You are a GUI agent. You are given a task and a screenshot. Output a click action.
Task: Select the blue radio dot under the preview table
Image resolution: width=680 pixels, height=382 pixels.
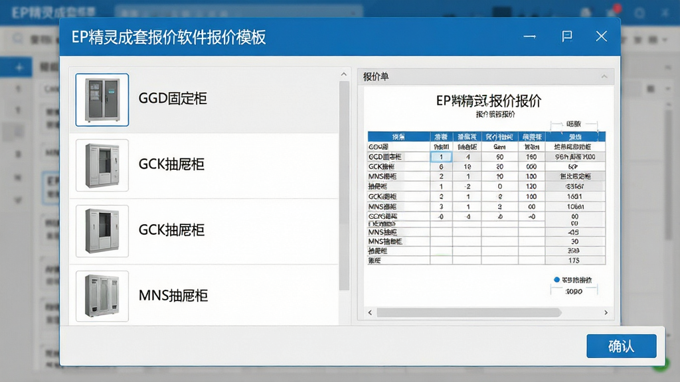pyautogui.click(x=557, y=280)
